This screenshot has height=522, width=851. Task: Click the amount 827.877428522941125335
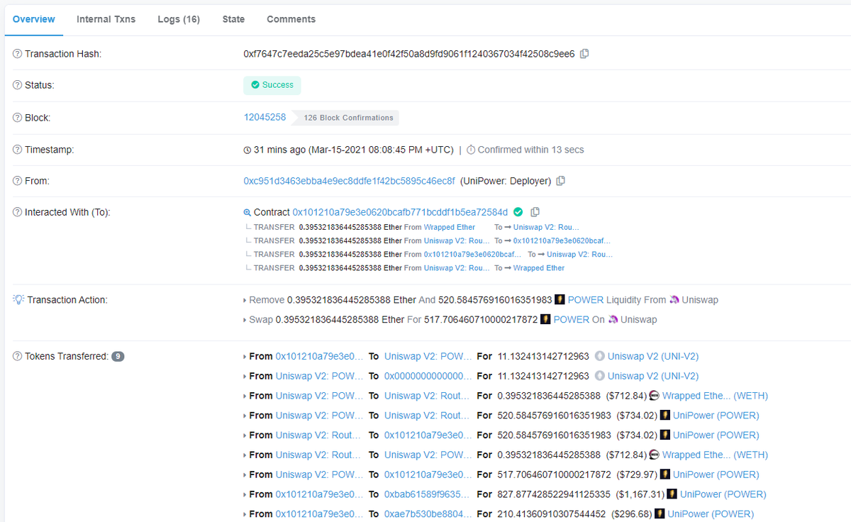coord(554,494)
